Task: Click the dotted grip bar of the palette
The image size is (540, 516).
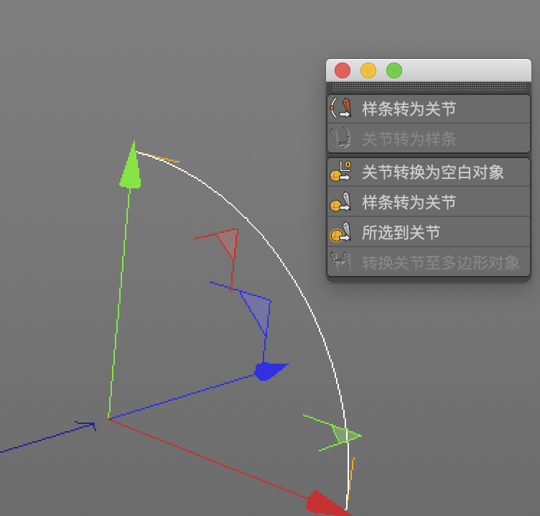Action: point(429,86)
